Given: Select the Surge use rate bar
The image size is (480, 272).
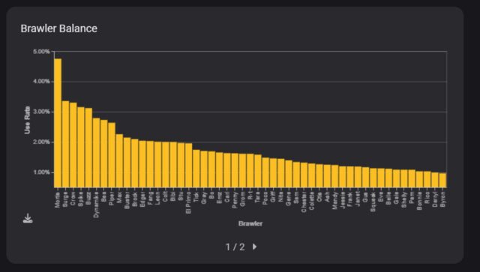Looking at the screenshot, I should (65, 144).
